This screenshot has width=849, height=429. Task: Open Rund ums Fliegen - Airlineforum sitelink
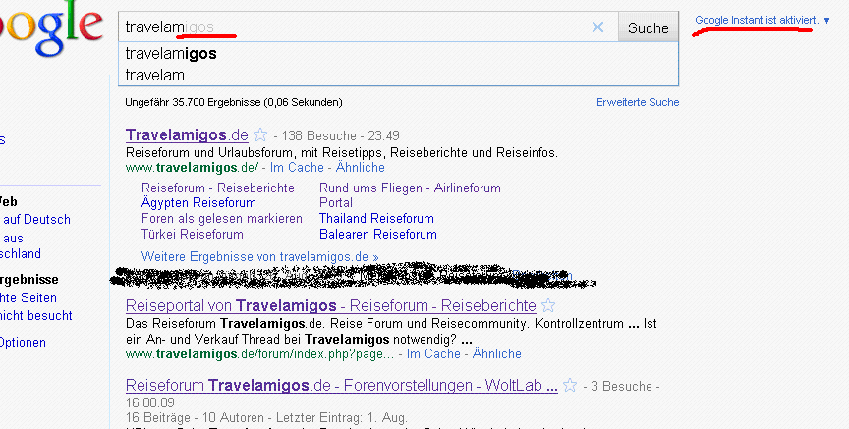click(410, 188)
